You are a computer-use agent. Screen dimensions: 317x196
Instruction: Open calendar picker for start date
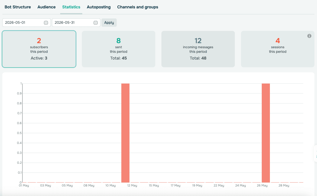[46, 23]
